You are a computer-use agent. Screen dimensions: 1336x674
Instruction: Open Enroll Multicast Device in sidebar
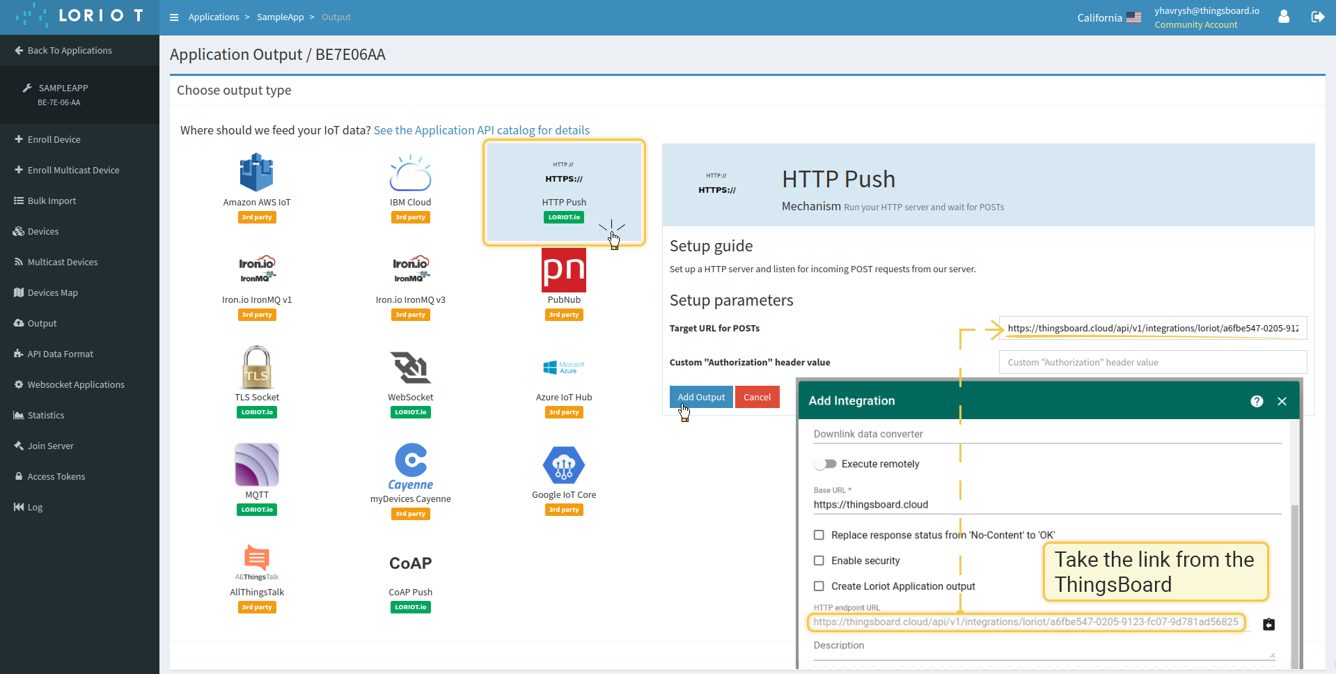point(79,170)
